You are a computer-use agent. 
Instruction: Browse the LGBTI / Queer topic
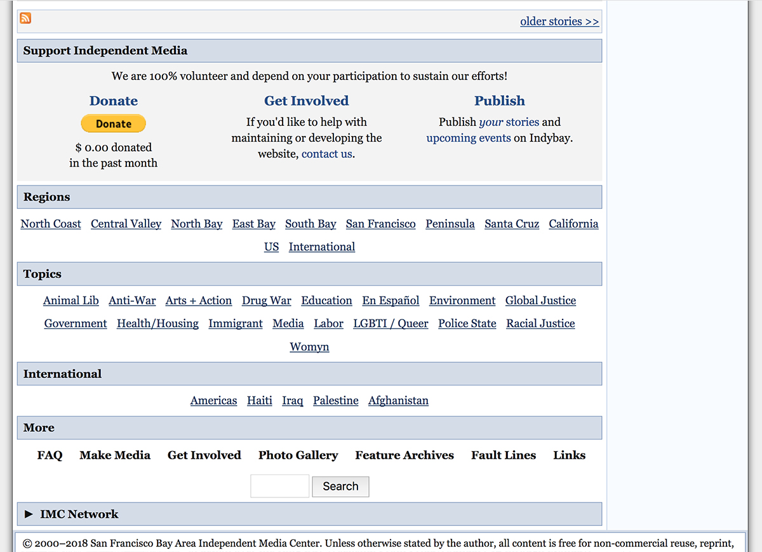[x=391, y=323]
